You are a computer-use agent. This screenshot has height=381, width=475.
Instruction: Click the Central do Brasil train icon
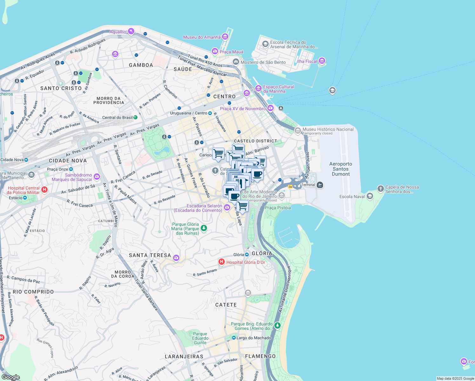tap(136, 117)
